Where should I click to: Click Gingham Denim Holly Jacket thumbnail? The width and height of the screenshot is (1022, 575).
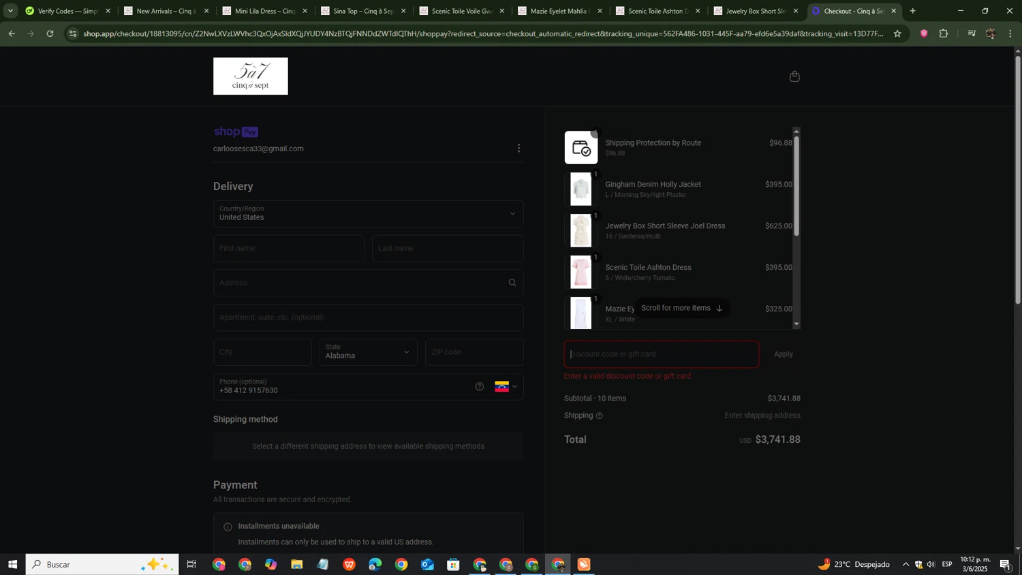581,189
